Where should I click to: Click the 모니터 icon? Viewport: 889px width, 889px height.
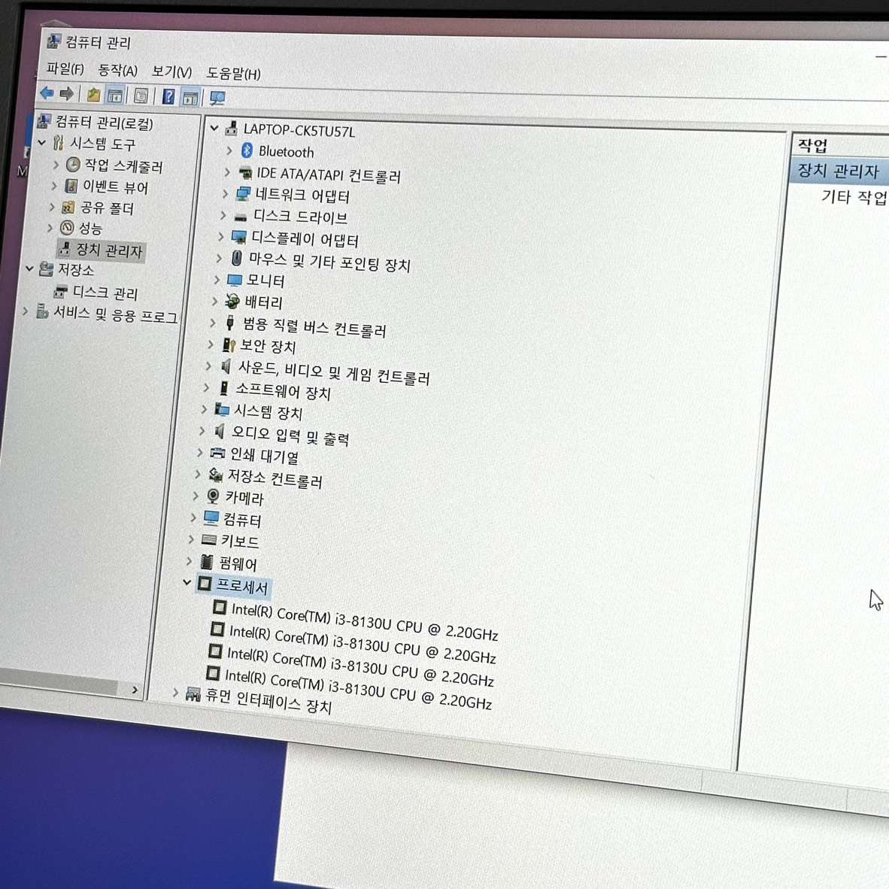pyautogui.click(x=235, y=280)
